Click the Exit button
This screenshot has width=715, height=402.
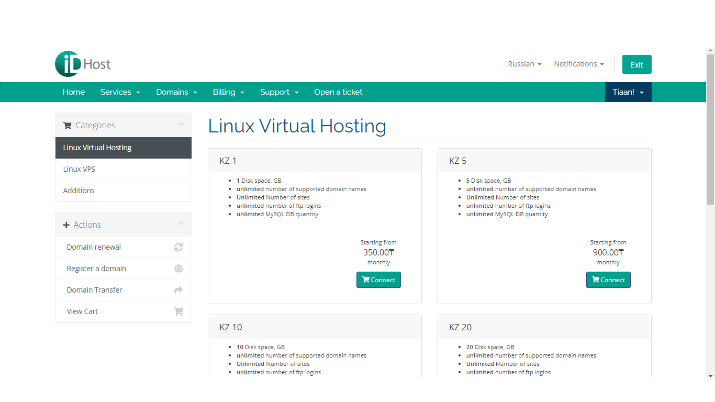tap(637, 64)
